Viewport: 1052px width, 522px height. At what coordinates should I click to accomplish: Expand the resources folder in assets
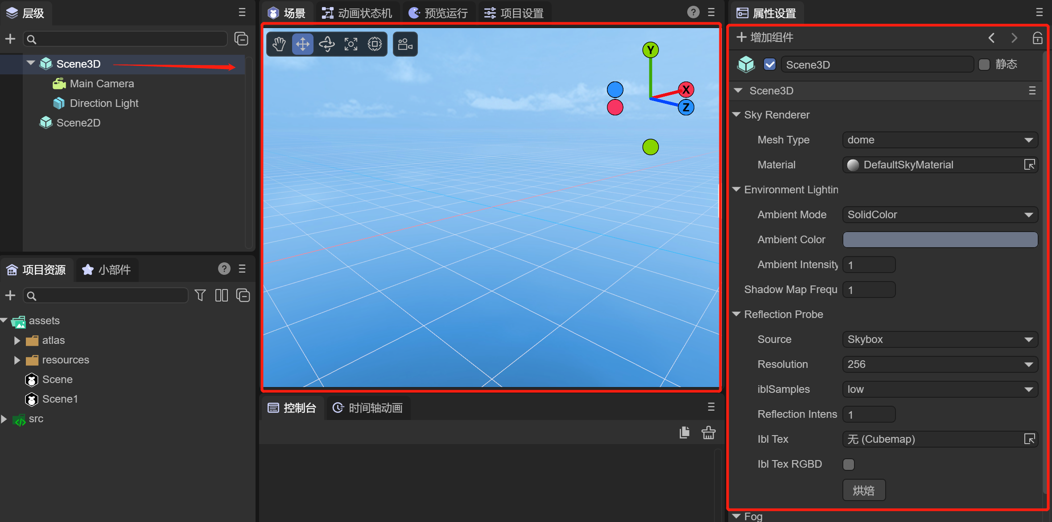pos(17,360)
